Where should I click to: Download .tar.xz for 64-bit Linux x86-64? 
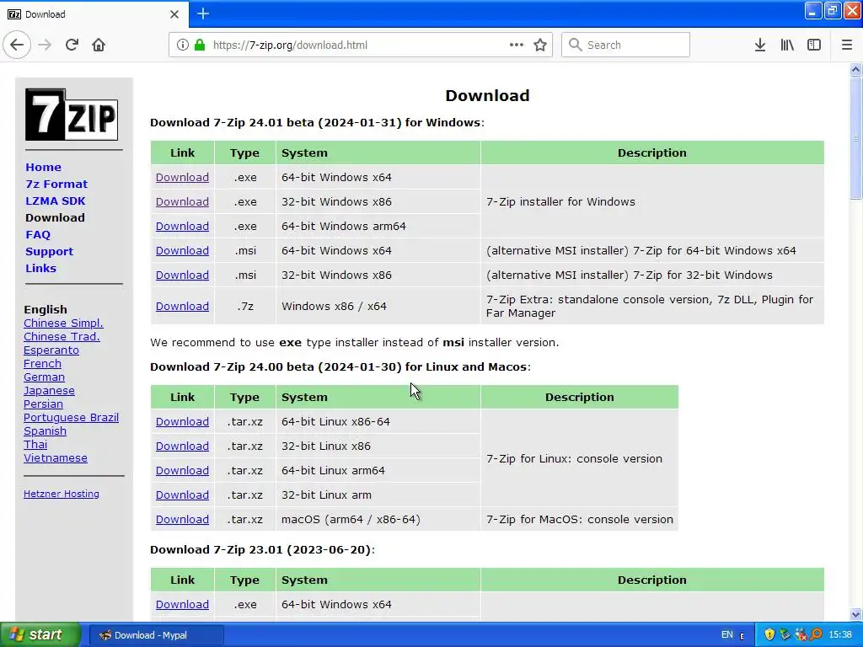(182, 421)
